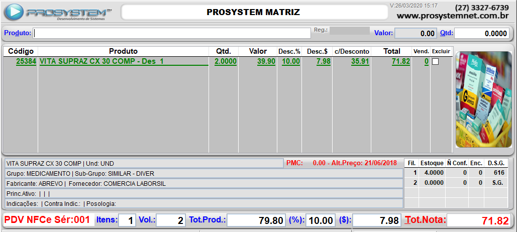Click the Total column header

click(x=392, y=51)
